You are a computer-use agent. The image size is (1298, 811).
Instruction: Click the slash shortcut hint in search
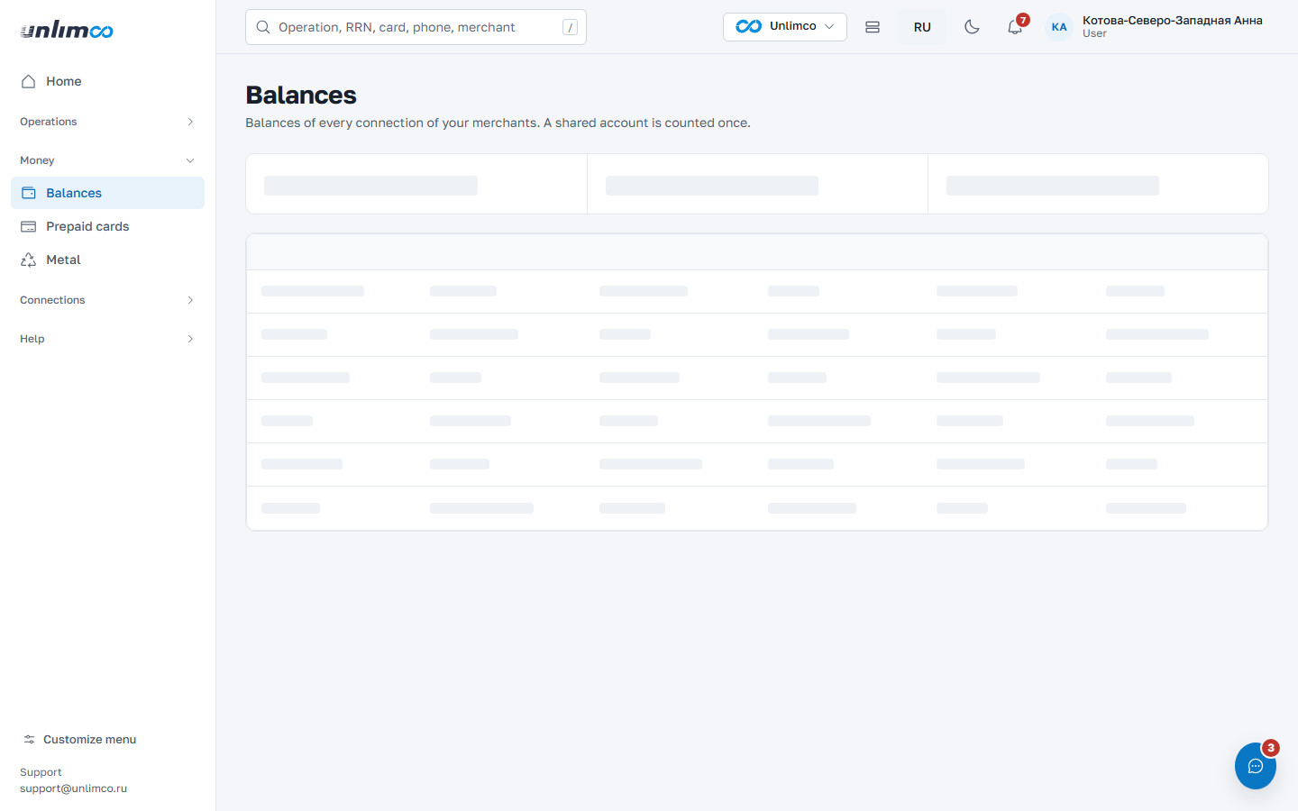[x=570, y=27]
